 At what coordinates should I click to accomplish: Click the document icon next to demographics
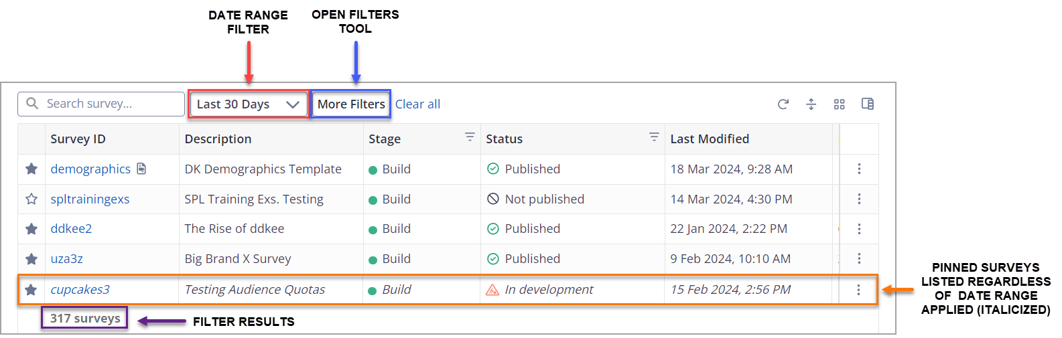coord(141,169)
